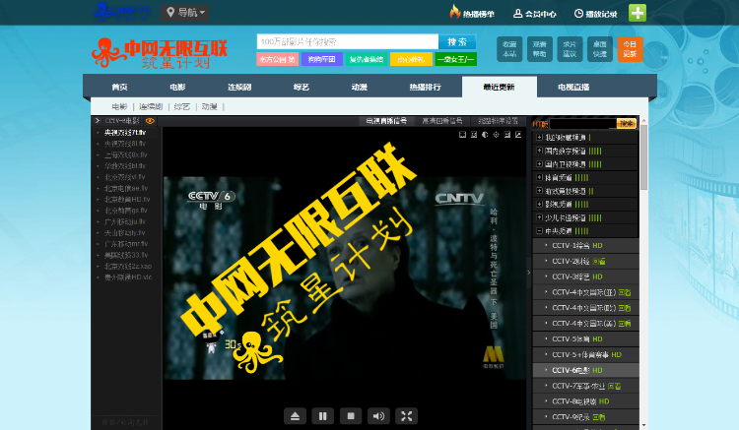Screen dimensions: 739x430
Task: Open the hot ranking flame icon link
Action: click(x=472, y=12)
